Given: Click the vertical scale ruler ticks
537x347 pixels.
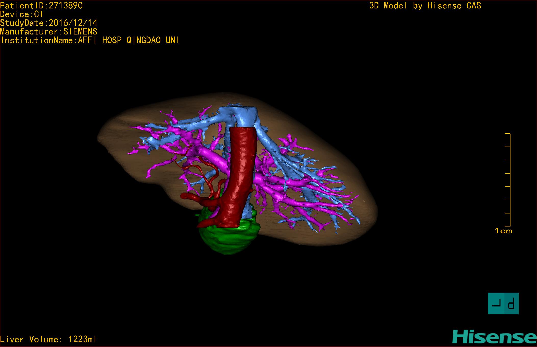Looking at the screenshot, I should (508, 180).
